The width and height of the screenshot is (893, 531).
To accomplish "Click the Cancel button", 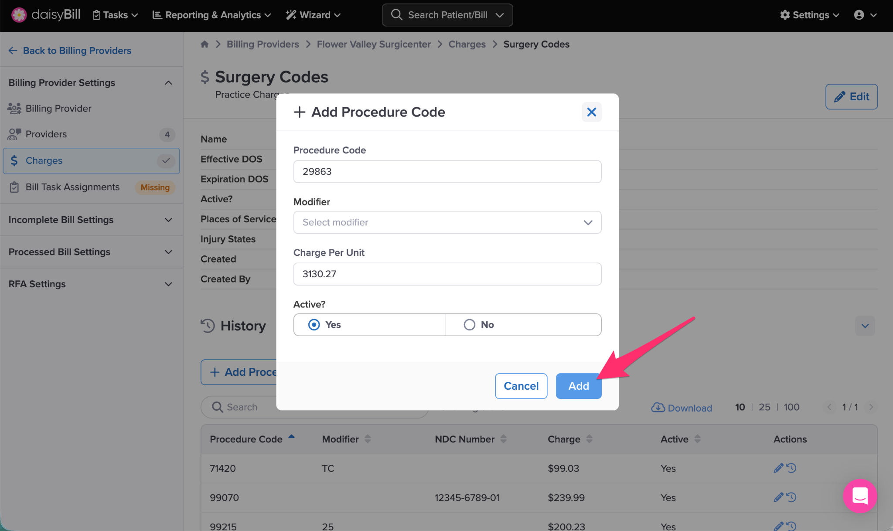I will click(521, 386).
